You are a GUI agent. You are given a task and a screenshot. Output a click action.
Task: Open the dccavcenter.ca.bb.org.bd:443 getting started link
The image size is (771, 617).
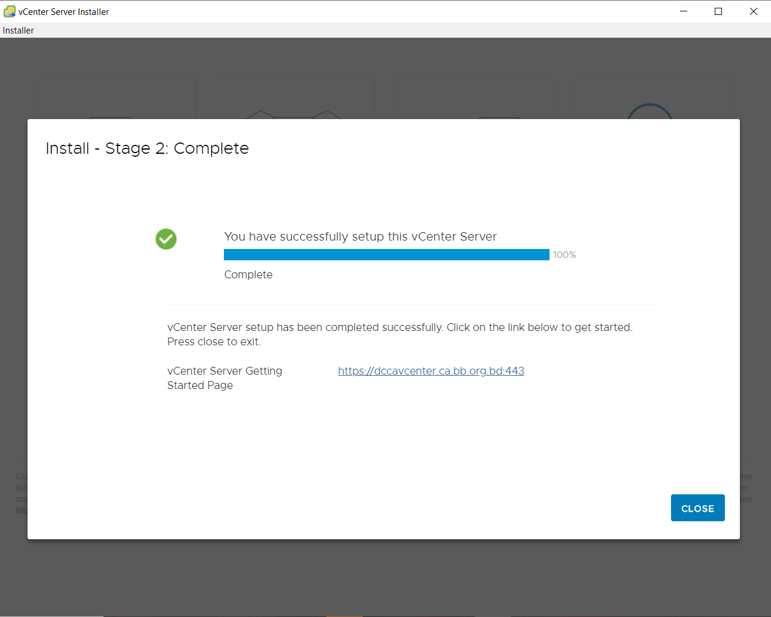pyautogui.click(x=431, y=371)
